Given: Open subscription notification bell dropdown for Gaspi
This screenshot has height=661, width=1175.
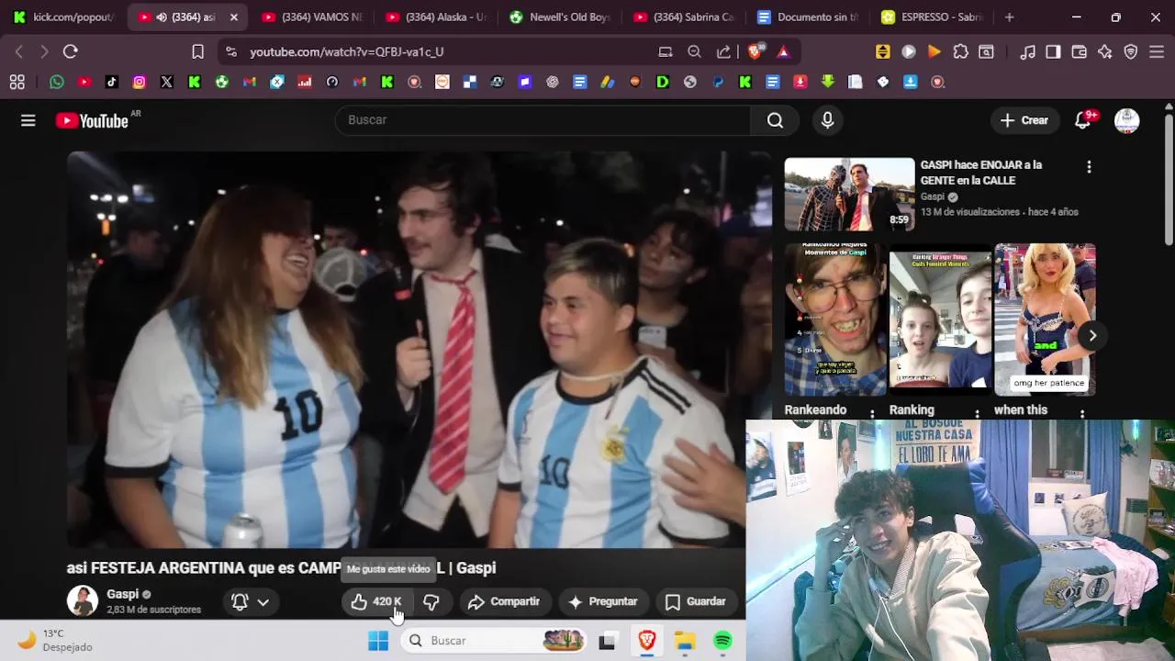Looking at the screenshot, I should click(x=250, y=601).
